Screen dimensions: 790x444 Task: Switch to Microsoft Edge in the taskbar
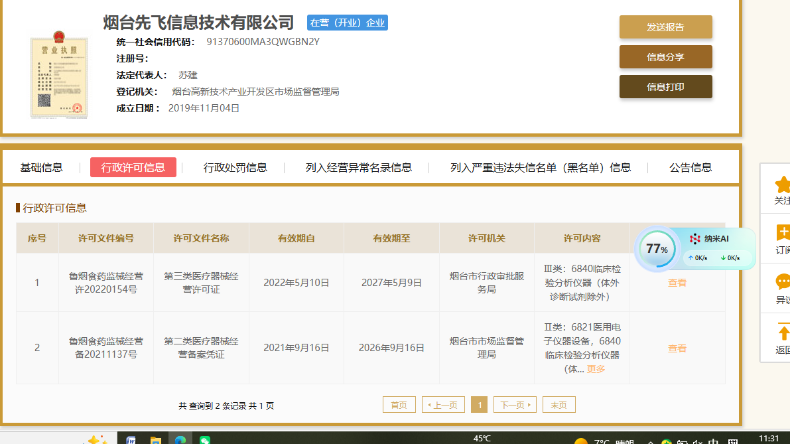click(180, 440)
